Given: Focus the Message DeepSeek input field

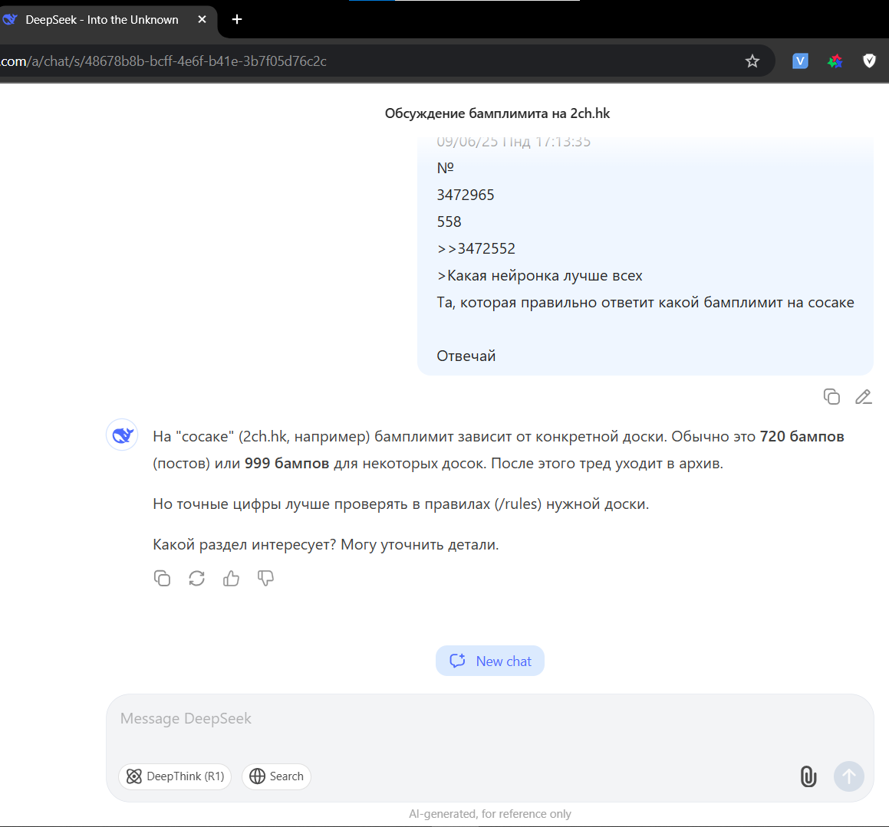Looking at the screenshot, I should coord(490,720).
